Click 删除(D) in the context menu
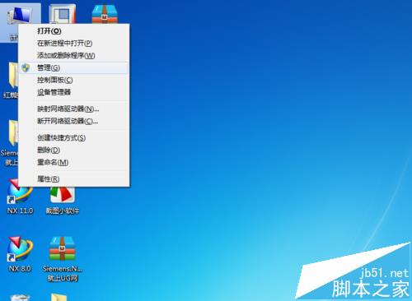Image resolution: width=412 pixels, height=301 pixels. pos(74,150)
